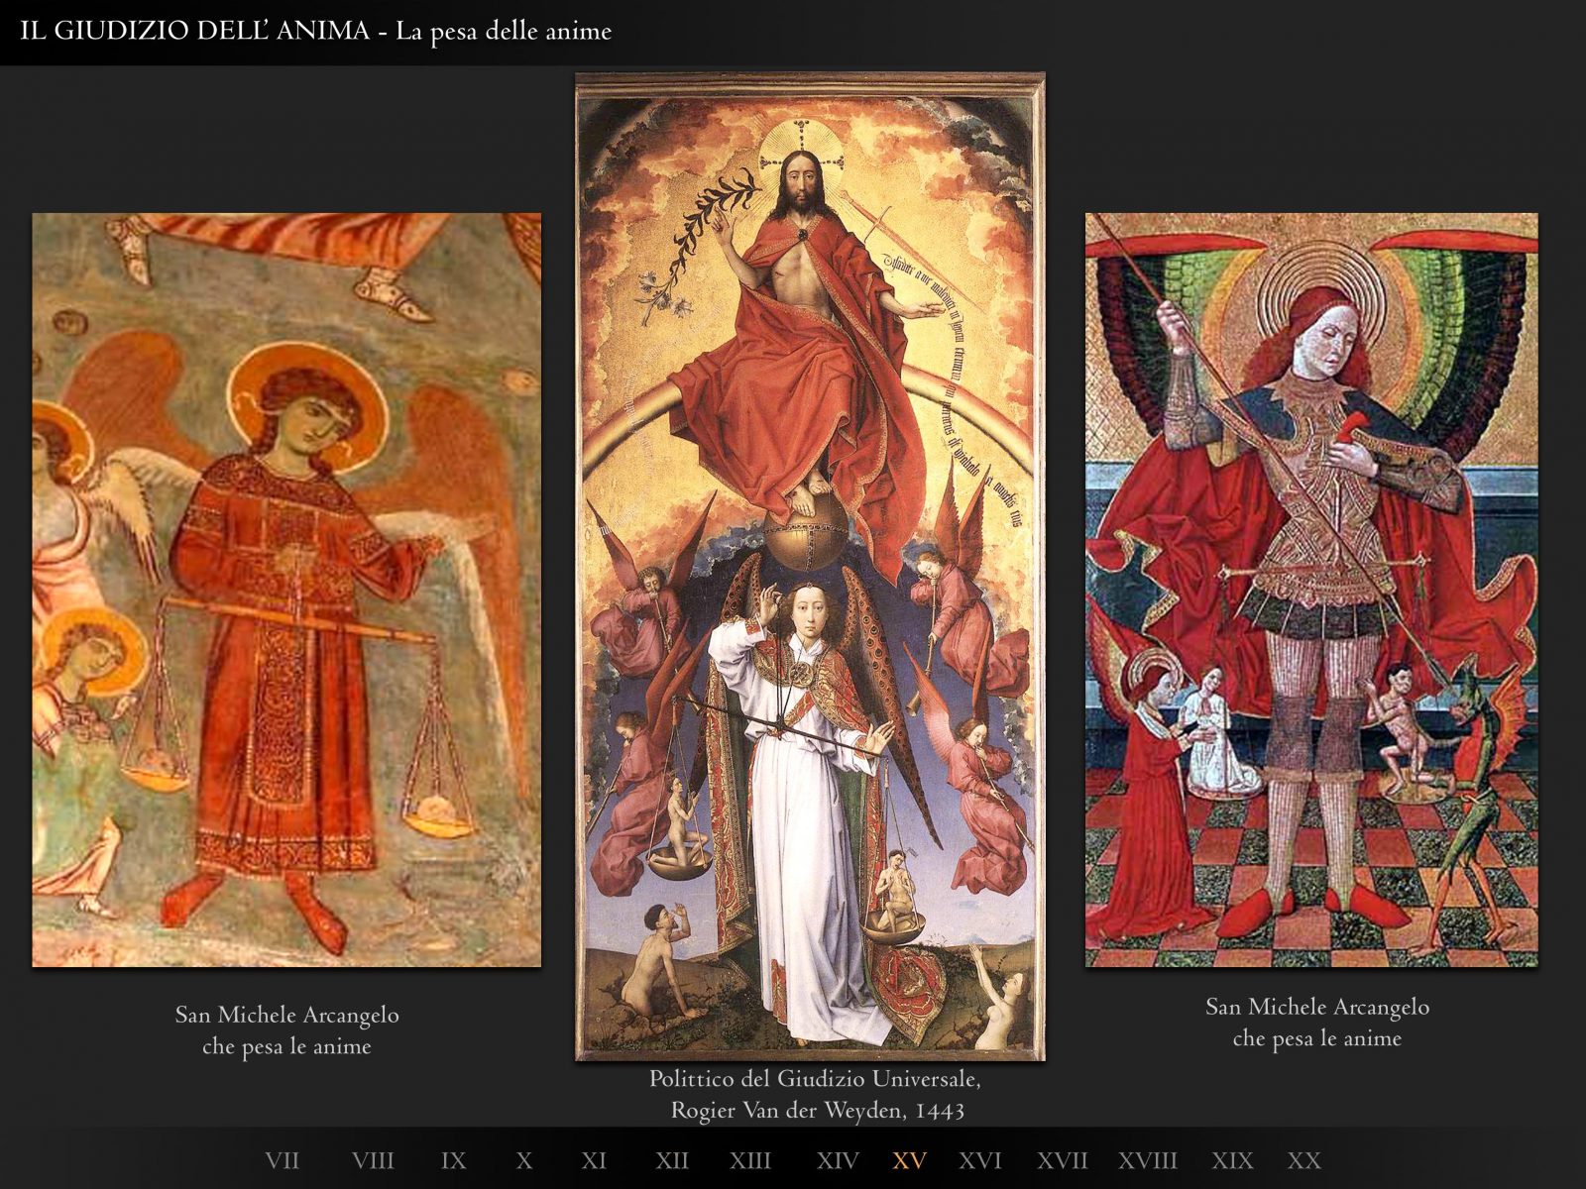Go to century XVIII in the timeline

pyautogui.click(x=1148, y=1160)
